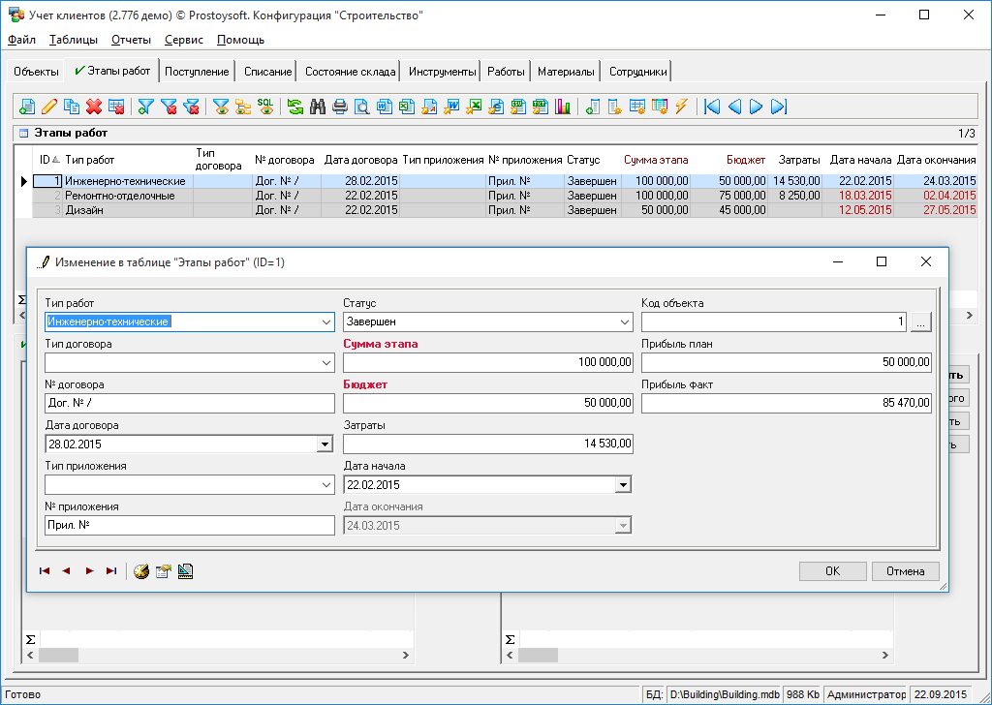992x705 pixels.
Task: Click the binoculars search icon
Action: pos(318,107)
